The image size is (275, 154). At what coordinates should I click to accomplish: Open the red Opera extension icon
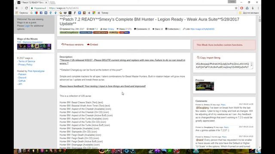pyautogui.click(x=241, y=8)
